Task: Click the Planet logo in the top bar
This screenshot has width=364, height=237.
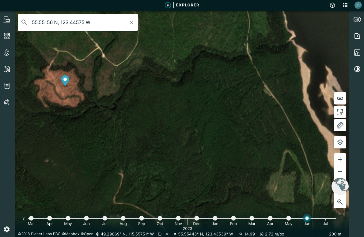Action: point(168,5)
